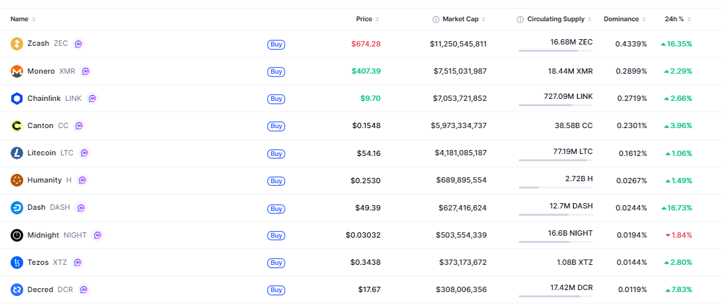Click the Buy button for Monero
Viewport: 721px width, 306px height.
pyautogui.click(x=276, y=72)
